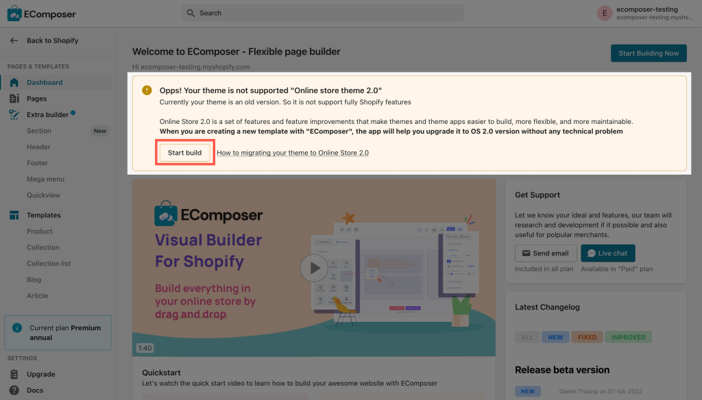Click the Dashboard home icon
The width and height of the screenshot is (702, 400).
(x=14, y=82)
